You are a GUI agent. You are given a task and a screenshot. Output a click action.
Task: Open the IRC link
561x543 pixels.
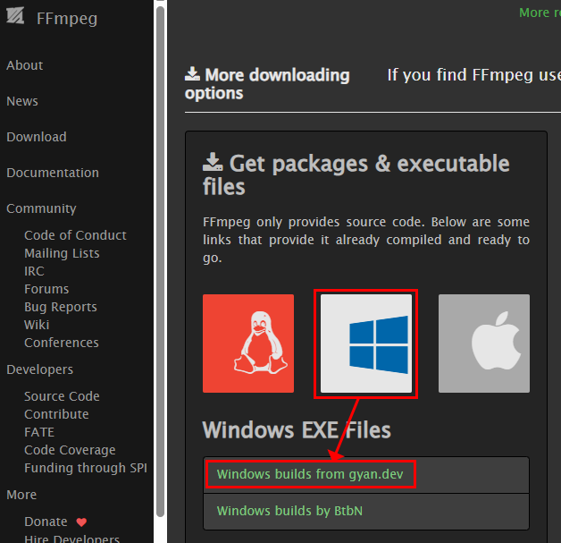[x=34, y=271]
